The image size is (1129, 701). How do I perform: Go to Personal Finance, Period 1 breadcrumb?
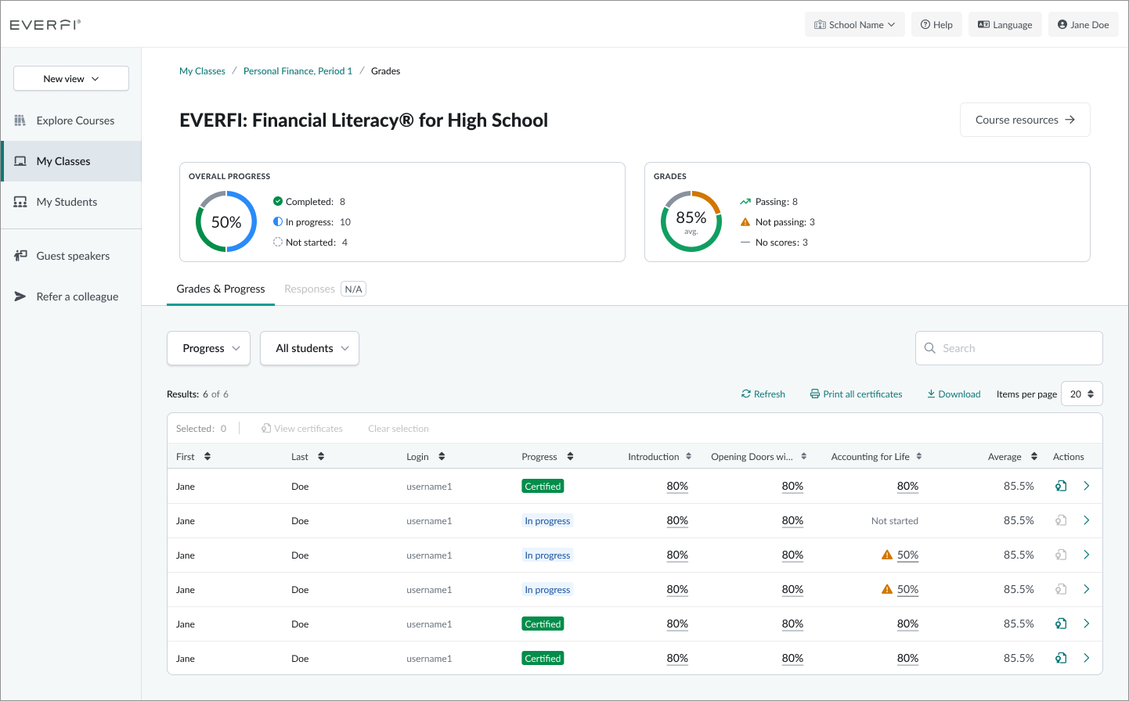click(298, 71)
